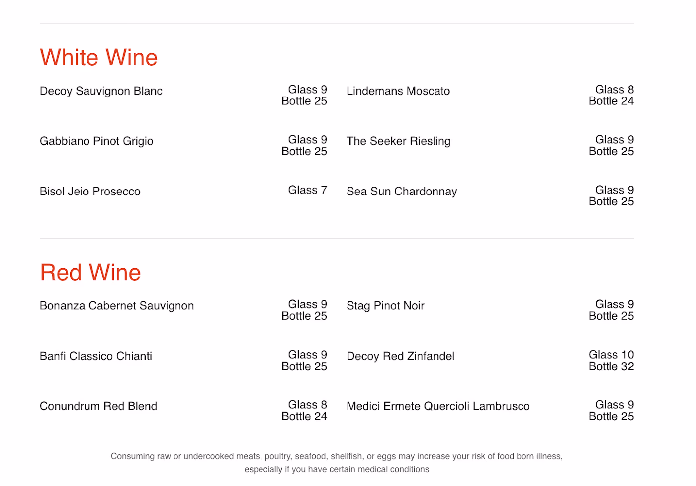Select Decoy Sauvignon Blanc menu item
This screenshot has height=486, width=696.
[101, 92]
